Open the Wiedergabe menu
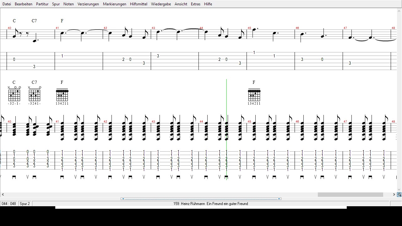Viewport: 402px width, 226px height. (161, 4)
